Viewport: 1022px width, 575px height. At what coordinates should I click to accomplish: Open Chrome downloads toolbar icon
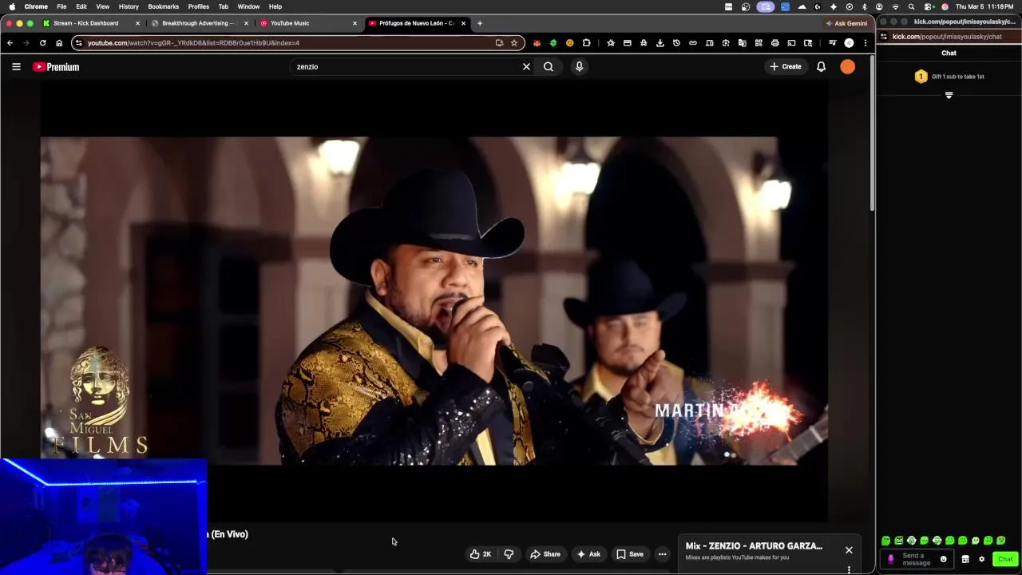point(660,43)
